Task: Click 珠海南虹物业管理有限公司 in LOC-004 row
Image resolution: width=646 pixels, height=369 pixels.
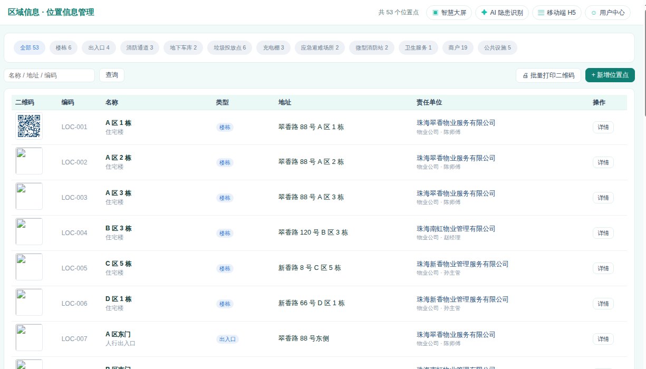Action: (456, 229)
